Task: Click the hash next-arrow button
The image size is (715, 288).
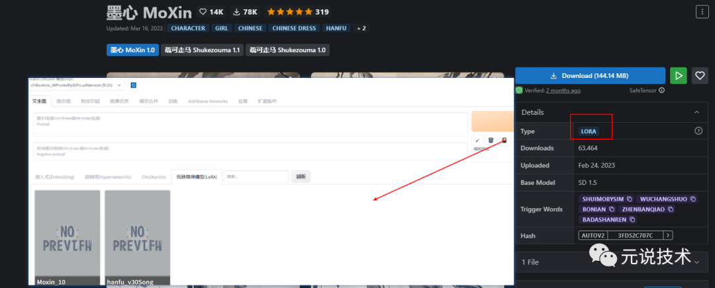Action: pos(668,236)
